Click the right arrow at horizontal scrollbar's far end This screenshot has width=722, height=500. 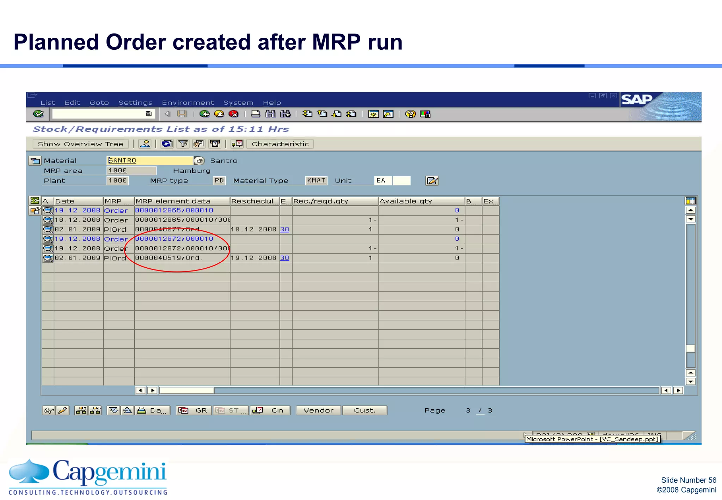(678, 390)
